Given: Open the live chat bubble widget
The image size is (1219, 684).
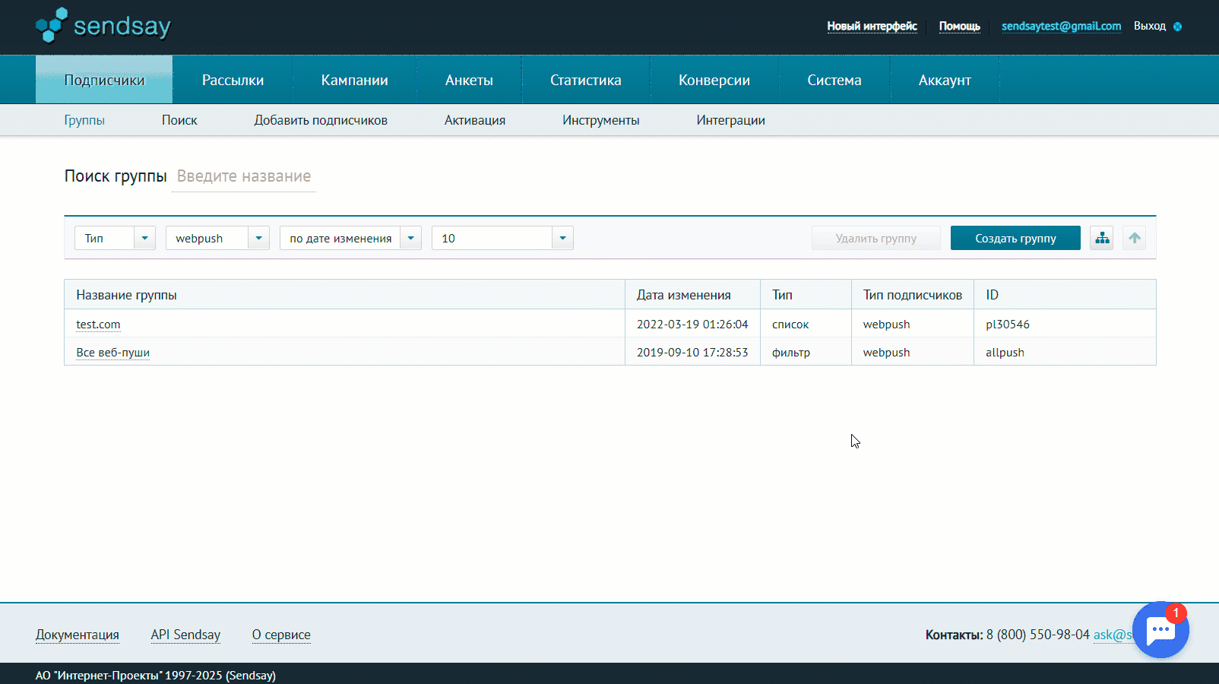Looking at the screenshot, I should 1160,630.
